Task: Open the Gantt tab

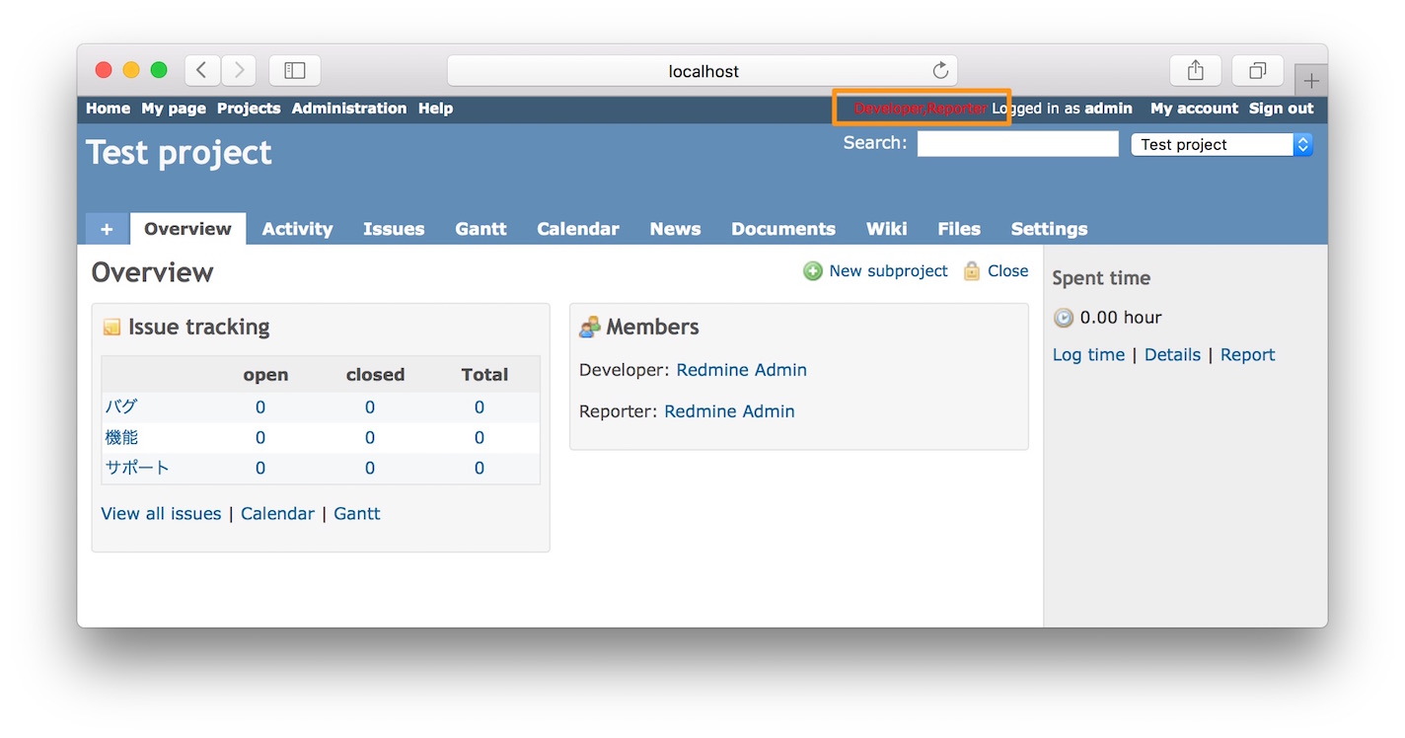Action: pyautogui.click(x=481, y=229)
